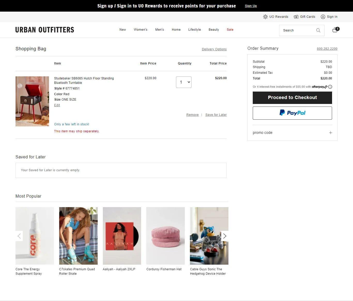Open the quantity dropdown for the turntable
Screen dimensions: 353x301
point(183,82)
